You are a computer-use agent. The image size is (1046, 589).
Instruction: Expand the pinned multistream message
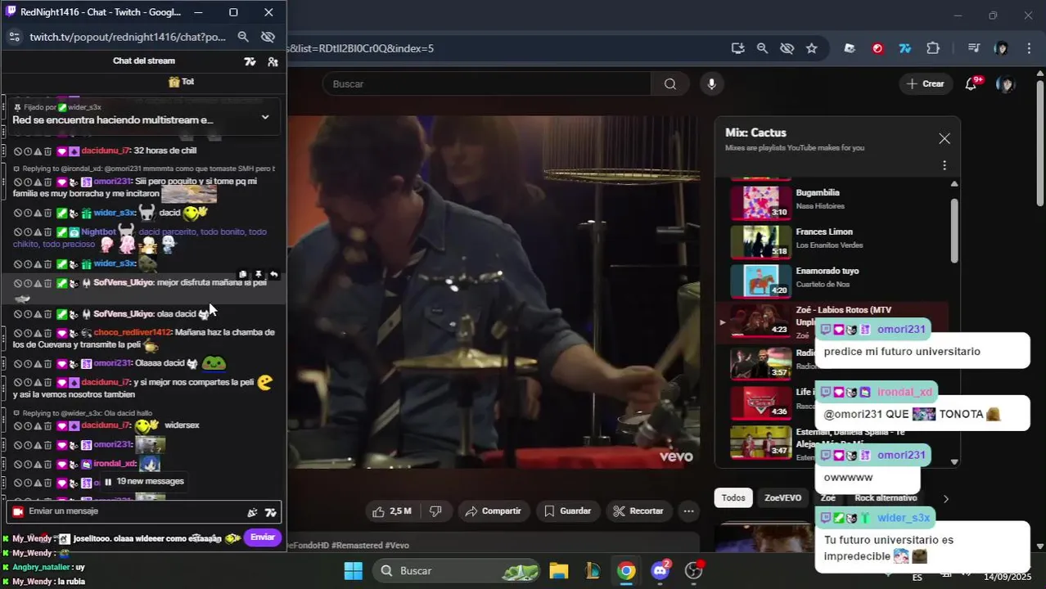(264, 117)
